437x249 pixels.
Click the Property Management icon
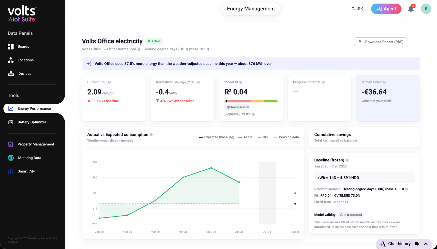point(11,144)
